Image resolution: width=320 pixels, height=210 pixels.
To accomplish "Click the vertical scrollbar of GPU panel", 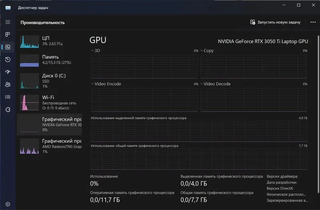I will point(318,114).
